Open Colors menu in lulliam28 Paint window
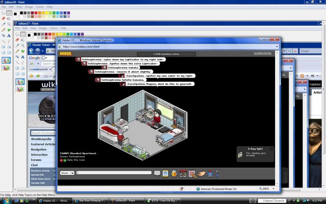This screenshot has height=204, width=326. pos(40,7)
